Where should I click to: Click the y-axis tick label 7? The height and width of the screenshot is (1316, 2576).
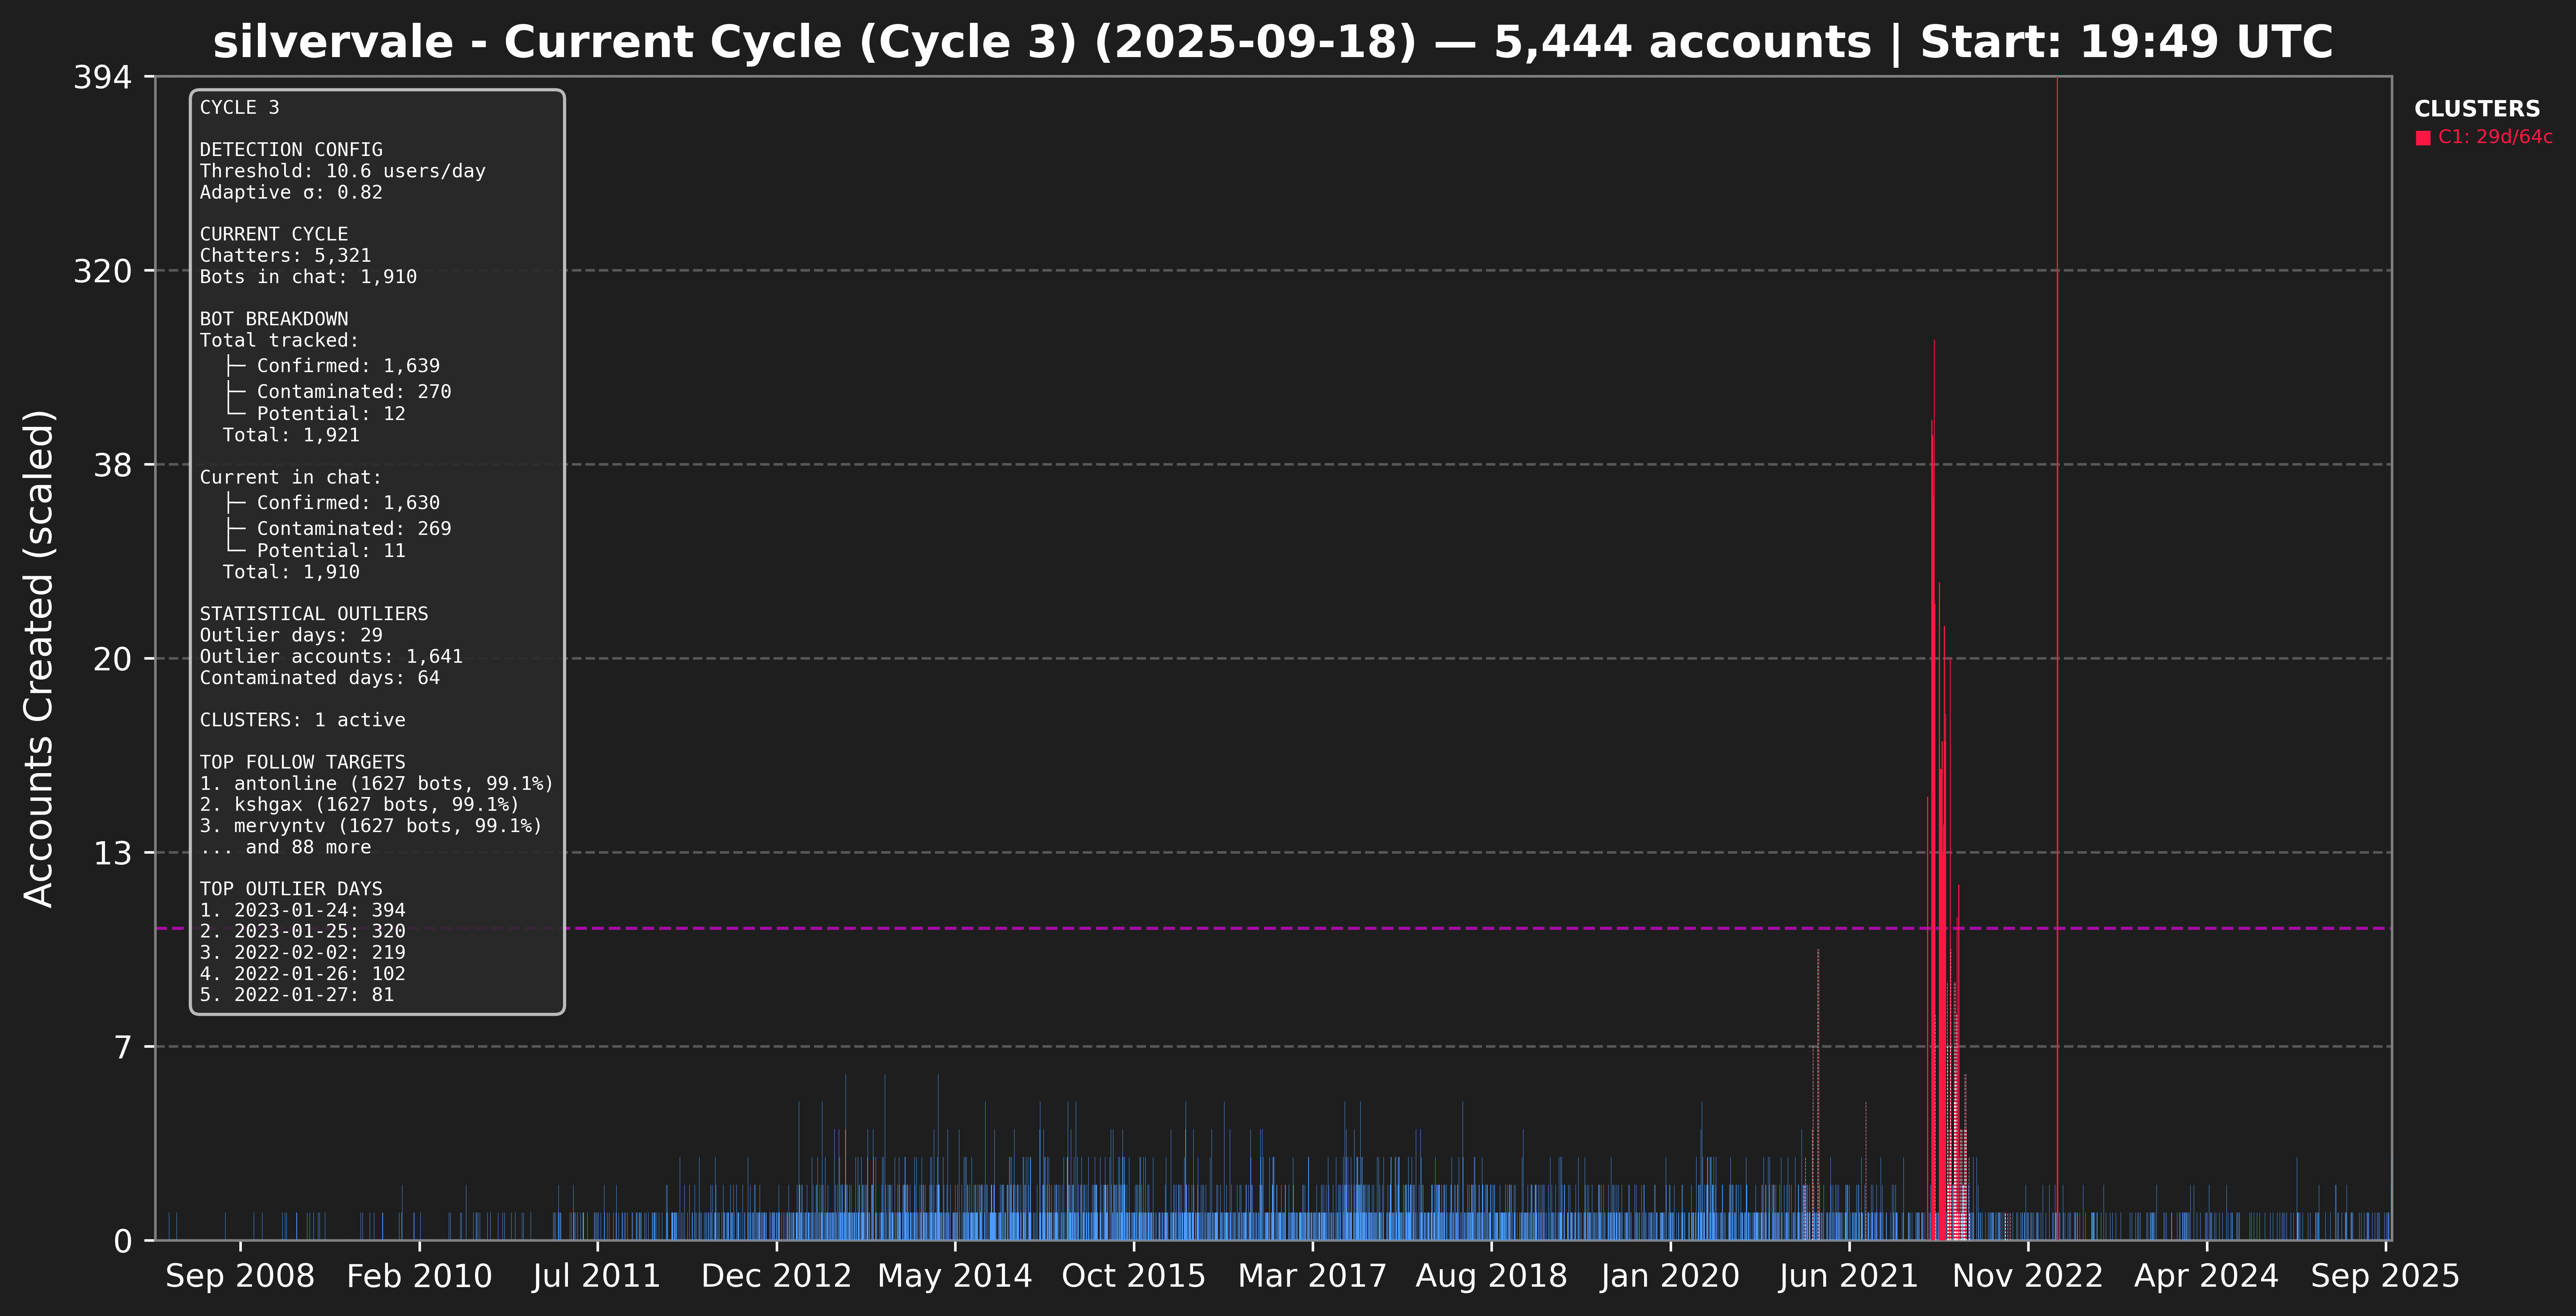(x=123, y=1048)
